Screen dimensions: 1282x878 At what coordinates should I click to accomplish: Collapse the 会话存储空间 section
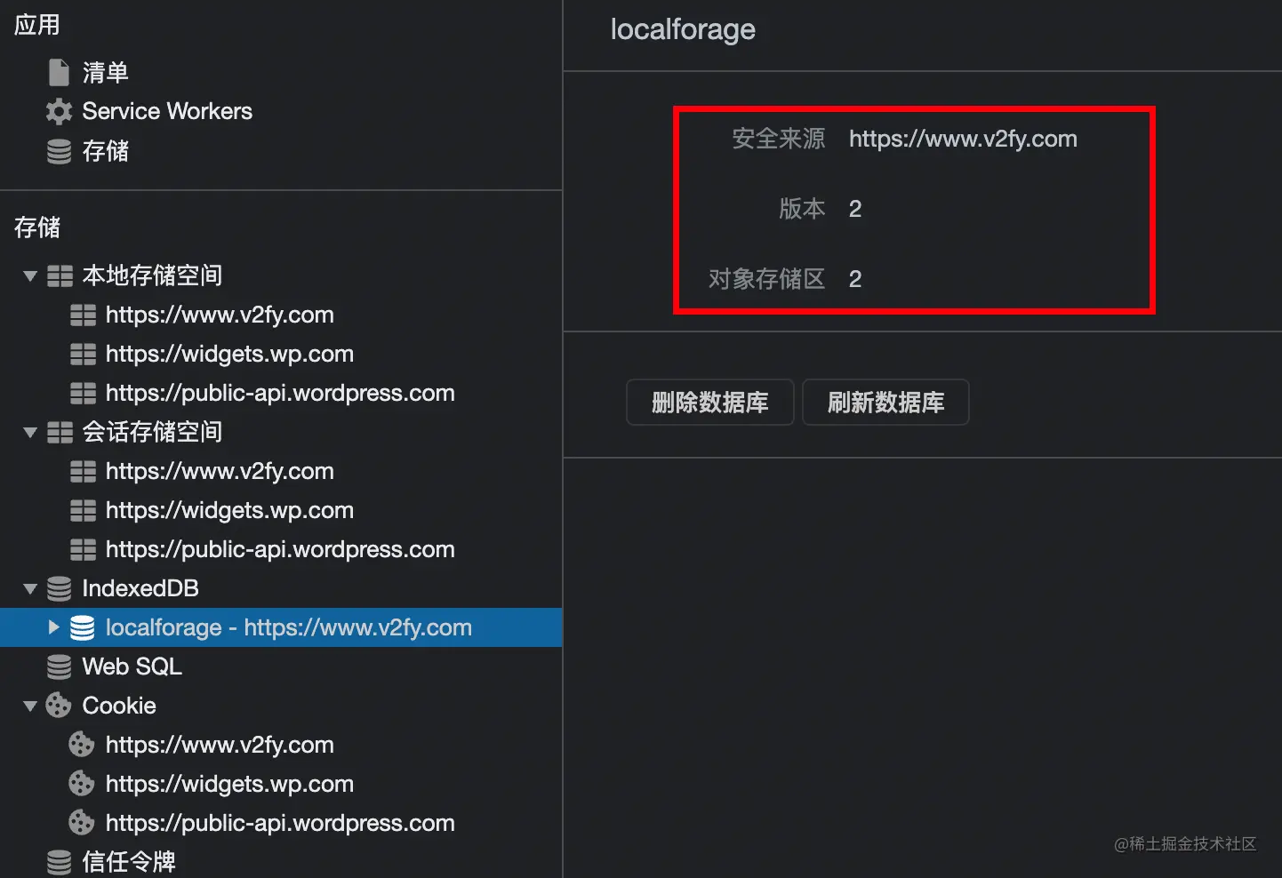[x=29, y=433]
